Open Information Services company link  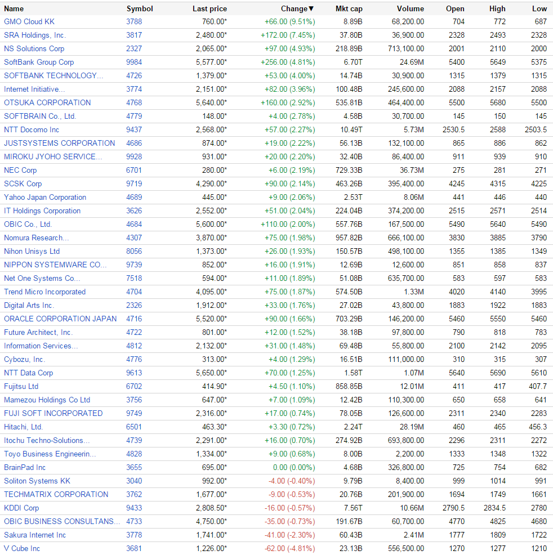[x=41, y=346]
